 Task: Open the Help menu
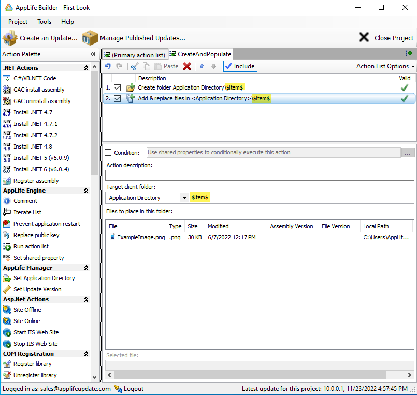click(x=67, y=22)
